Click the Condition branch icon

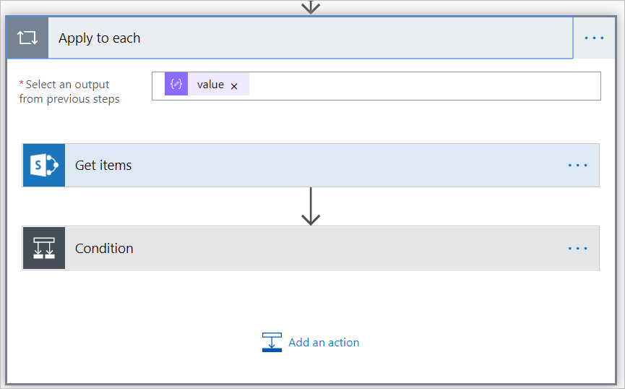(44, 248)
